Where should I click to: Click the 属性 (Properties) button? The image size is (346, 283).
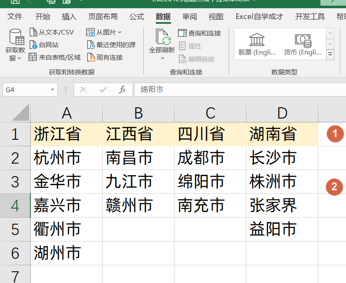(190, 46)
